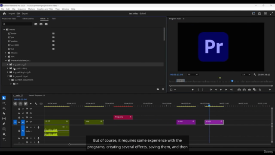The image size is (275, 155).
Task: Toggle lock on track V2
Action: (19, 118)
